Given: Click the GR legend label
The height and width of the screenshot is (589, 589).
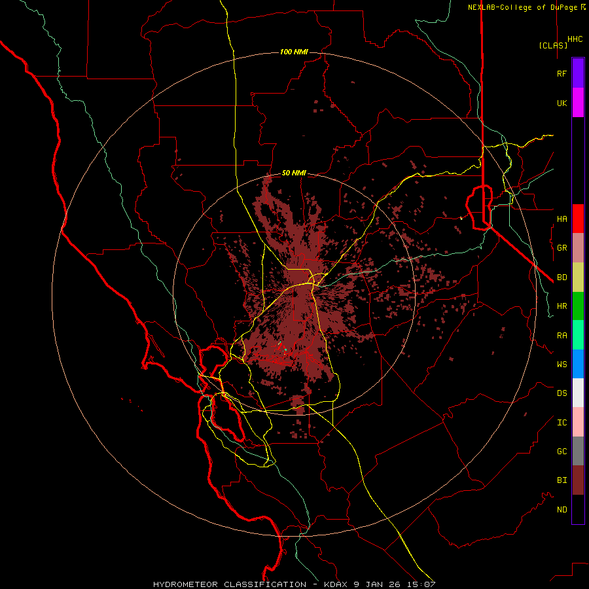Looking at the screenshot, I should [562, 248].
